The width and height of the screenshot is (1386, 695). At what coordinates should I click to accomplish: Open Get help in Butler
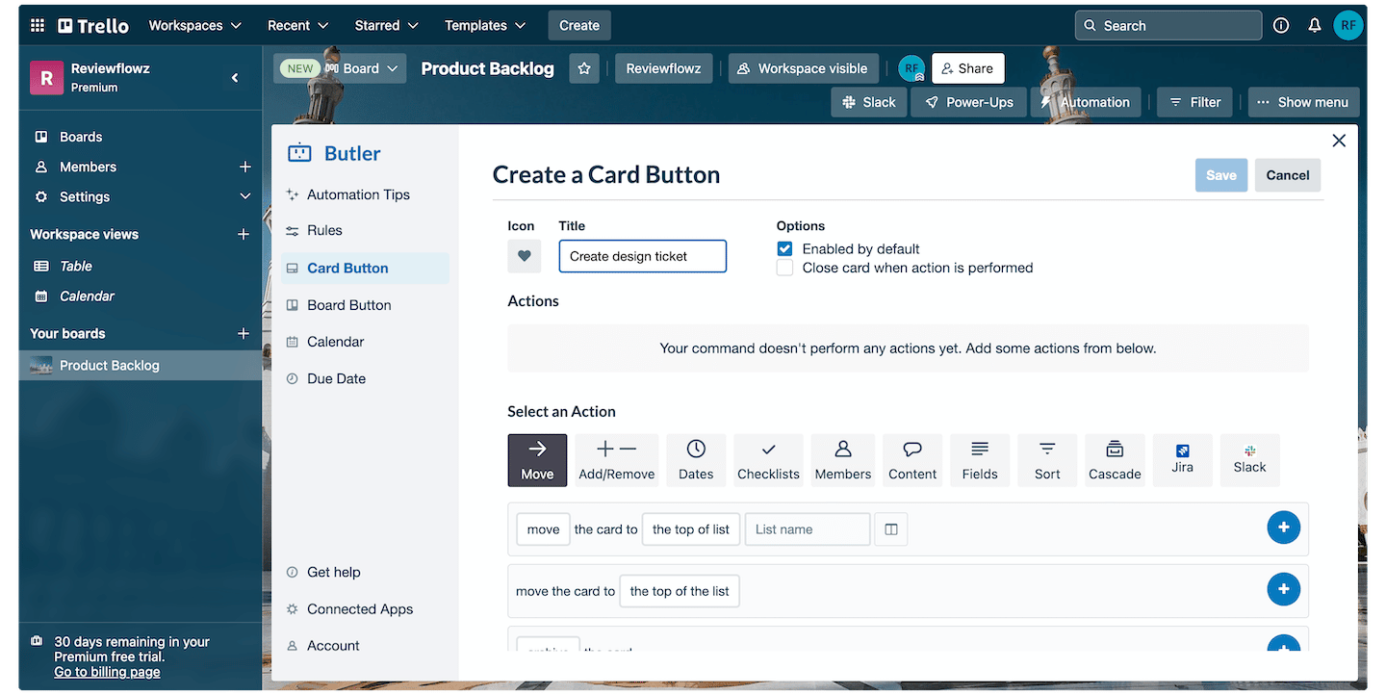333,572
